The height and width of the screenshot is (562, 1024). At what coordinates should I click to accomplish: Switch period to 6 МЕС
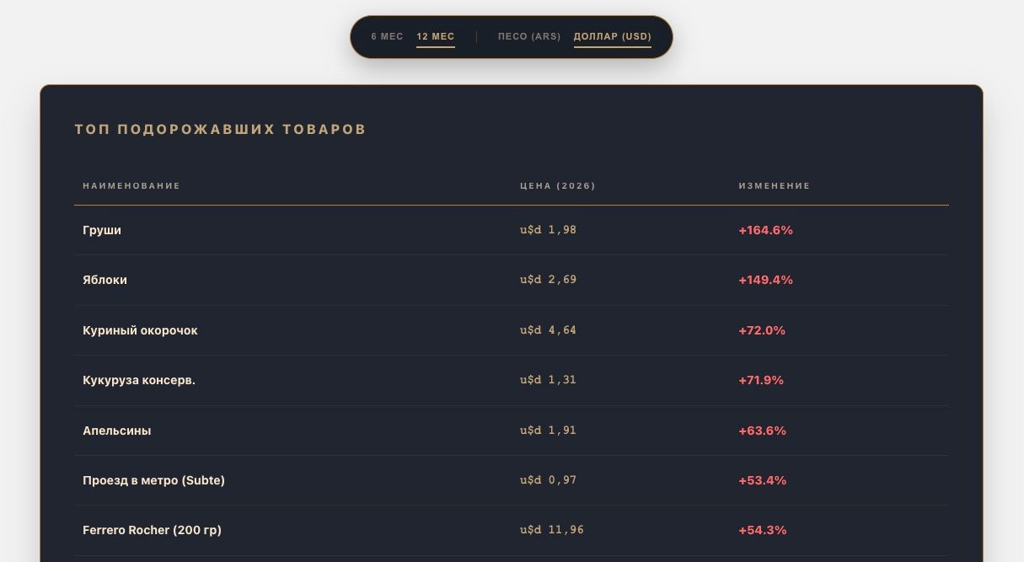pos(387,37)
